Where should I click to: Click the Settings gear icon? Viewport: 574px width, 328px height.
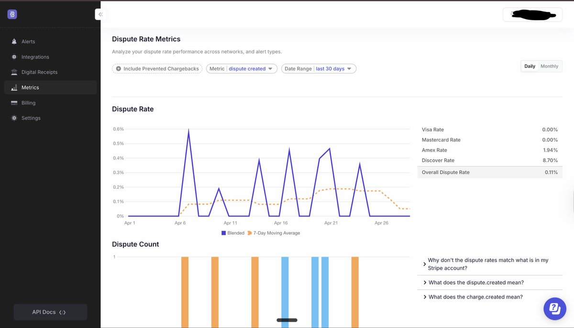point(14,118)
